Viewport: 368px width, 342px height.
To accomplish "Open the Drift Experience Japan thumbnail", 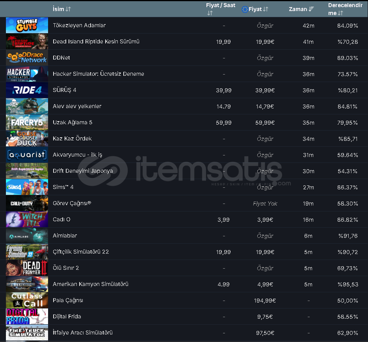I will coord(27,171).
